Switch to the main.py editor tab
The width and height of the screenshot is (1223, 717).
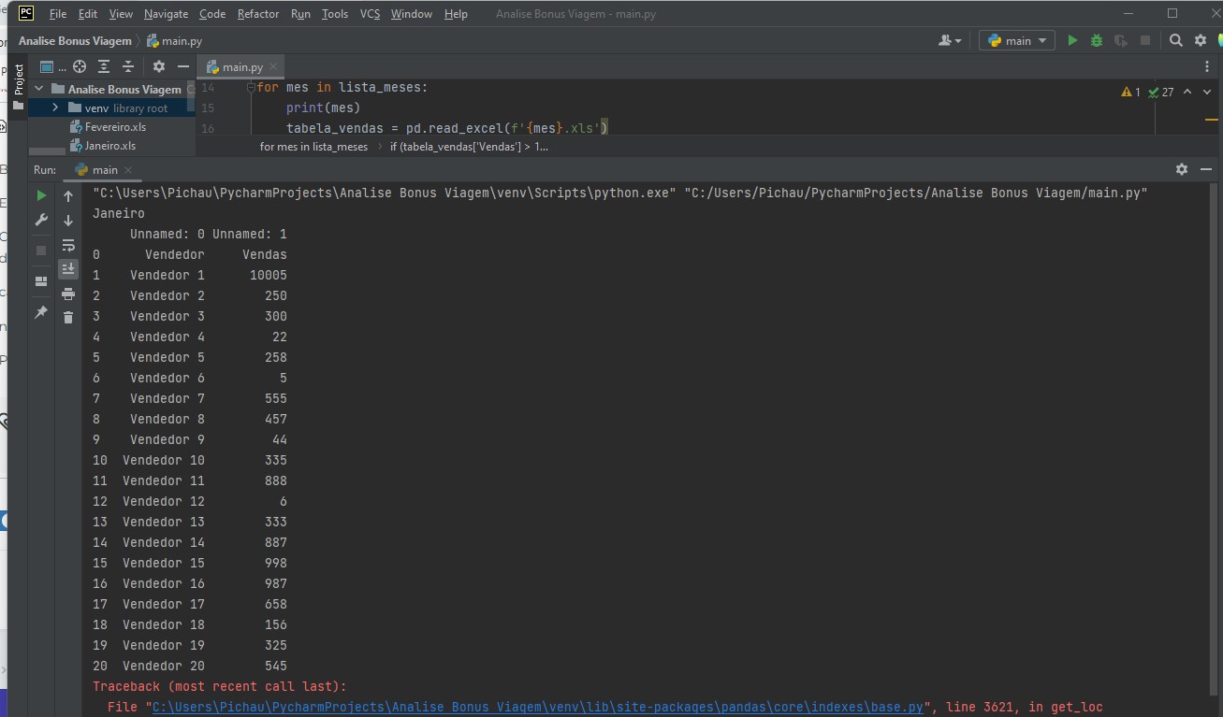coord(240,67)
